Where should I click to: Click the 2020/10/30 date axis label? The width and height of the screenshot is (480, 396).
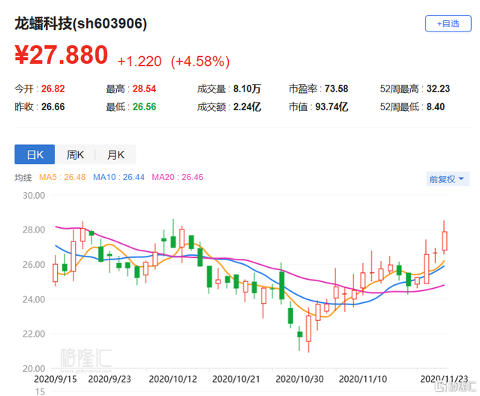tap(299, 379)
